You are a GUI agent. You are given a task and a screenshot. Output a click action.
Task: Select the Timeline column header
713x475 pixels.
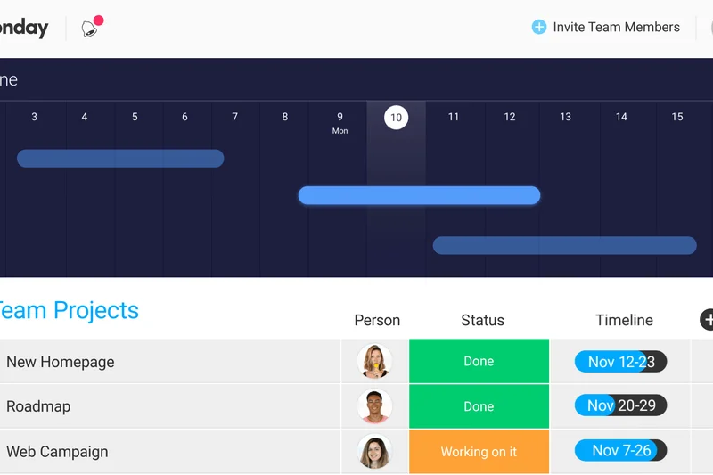tap(624, 320)
